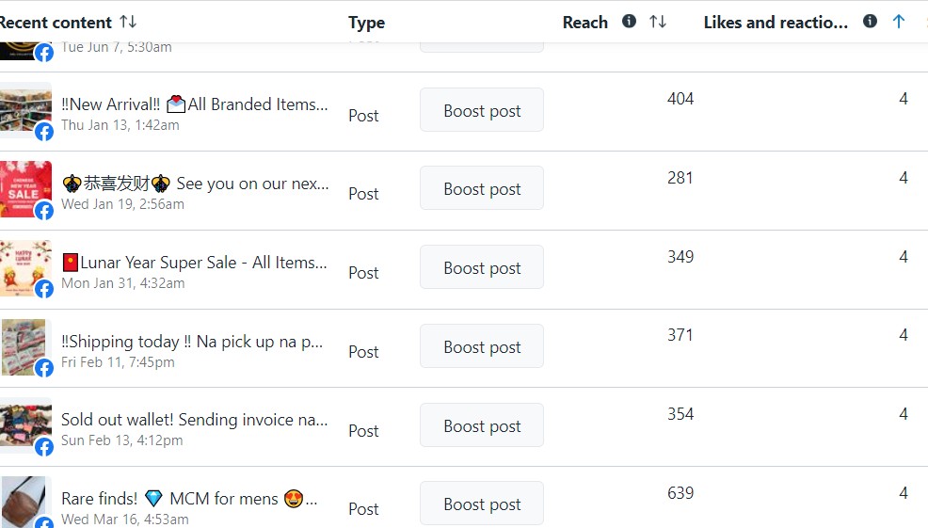This screenshot has width=928, height=528.
Task: Click Facebook badge on New Arrival post
Action: click(x=44, y=132)
